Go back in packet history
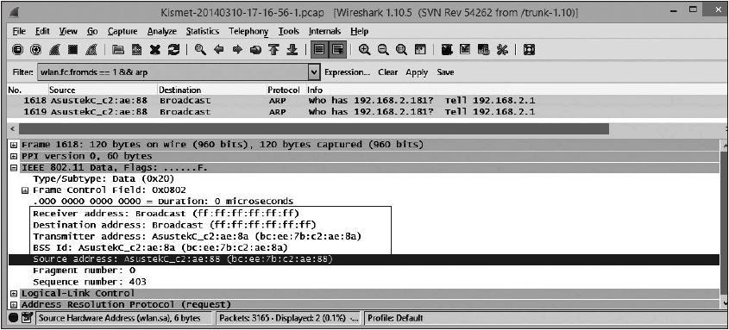729x330 pixels. coord(219,50)
